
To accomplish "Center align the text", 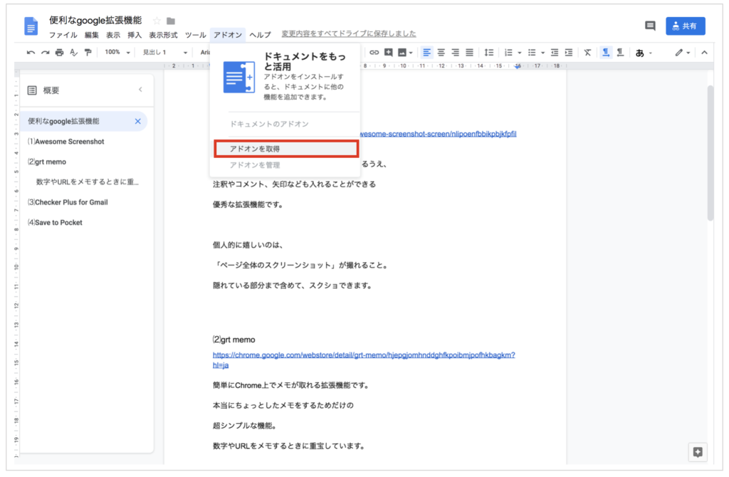I will point(441,53).
